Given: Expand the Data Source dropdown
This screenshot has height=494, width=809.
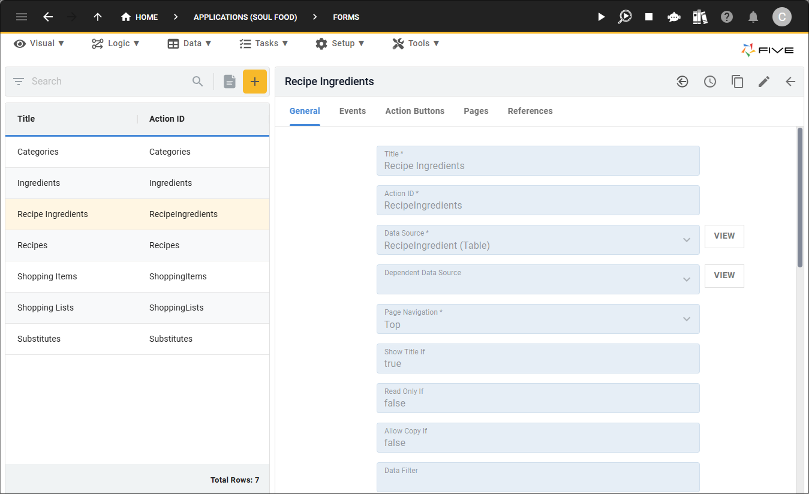Looking at the screenshot, I should (686, 240).
